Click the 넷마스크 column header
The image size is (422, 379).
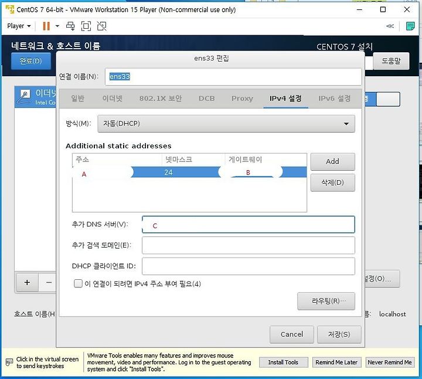(193, 160)
